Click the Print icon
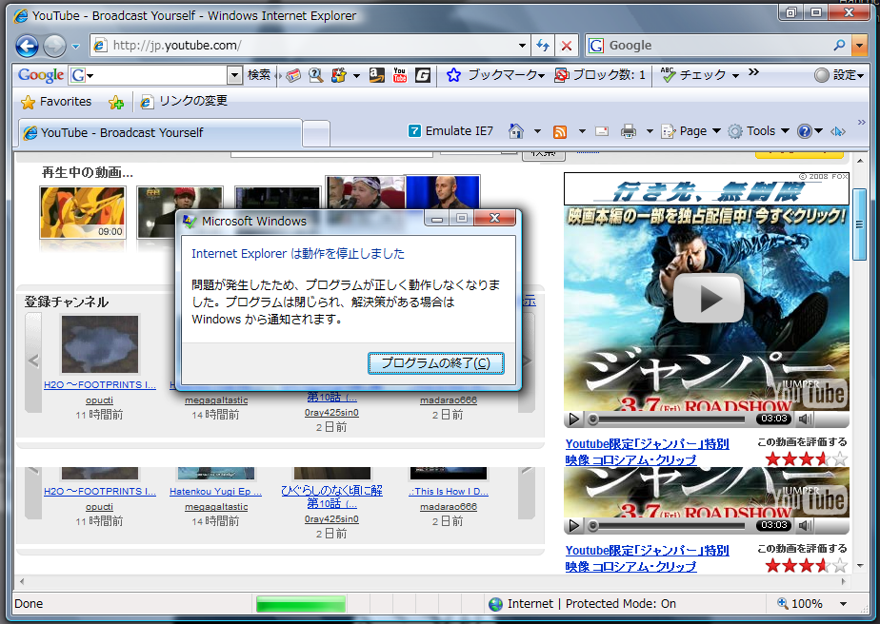Viewport: 880px width, 624px height. [629, 132]
